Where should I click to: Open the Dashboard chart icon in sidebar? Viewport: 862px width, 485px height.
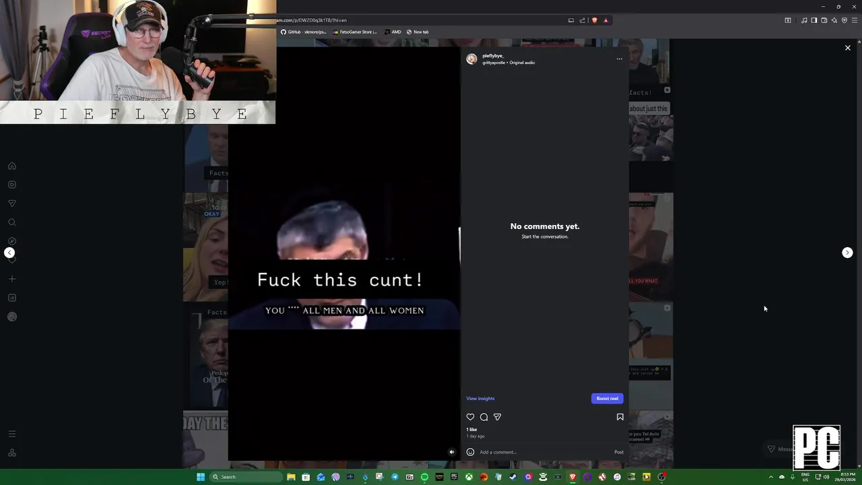click(12, 298)
